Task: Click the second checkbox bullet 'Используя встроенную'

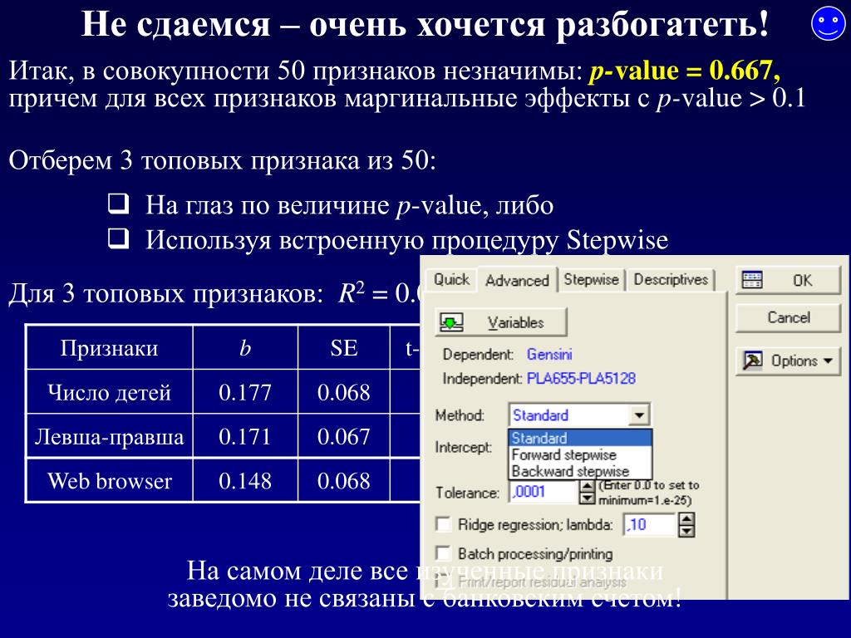Action: click(118, 238)
